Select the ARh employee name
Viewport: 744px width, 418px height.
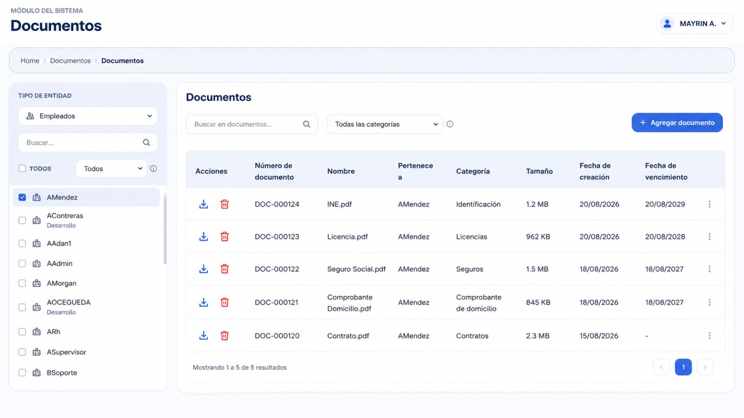tap(53, 332)
